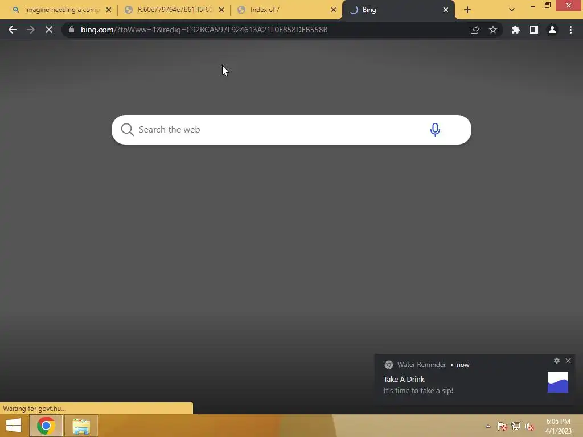
Task: Show hidden system tray icons
Action: tap(488, 426)
